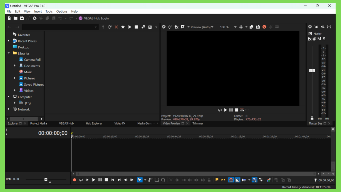Toggle Enable Snapping magnet icon
This screenshot has height=192, width=341.
(x=231, y=180)
